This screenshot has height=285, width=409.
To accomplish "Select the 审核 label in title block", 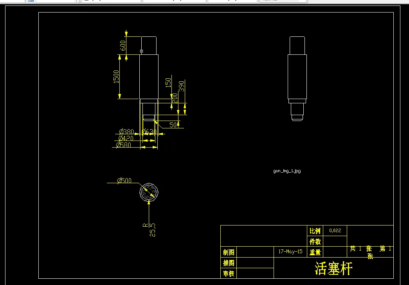I will coord(229,274).
